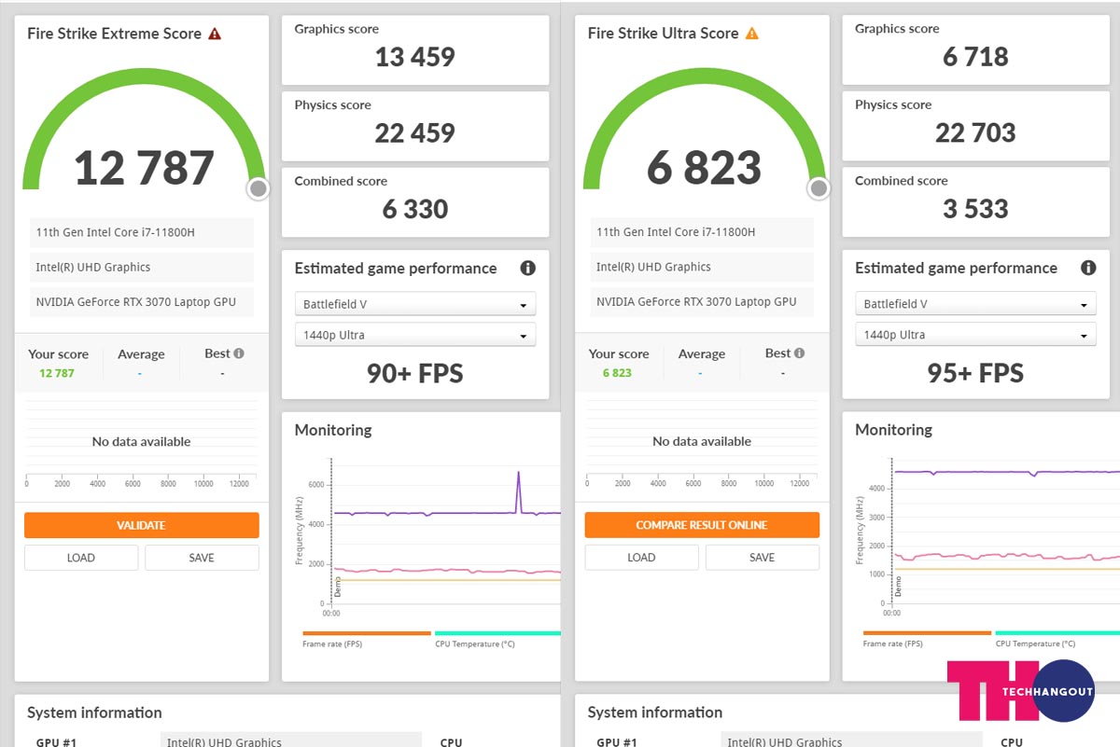Click CPU Temperature legend in the right monitoring chart
This screenshot has height=747, width=1120.
pos(1057,639)
